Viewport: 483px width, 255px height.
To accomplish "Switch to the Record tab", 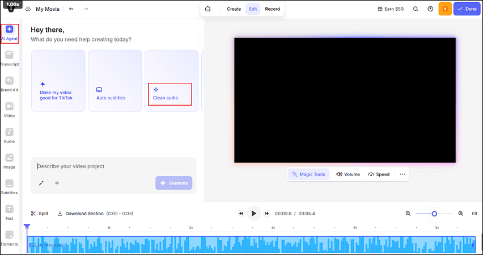I will pyautogui.click(x=272, y=9).
